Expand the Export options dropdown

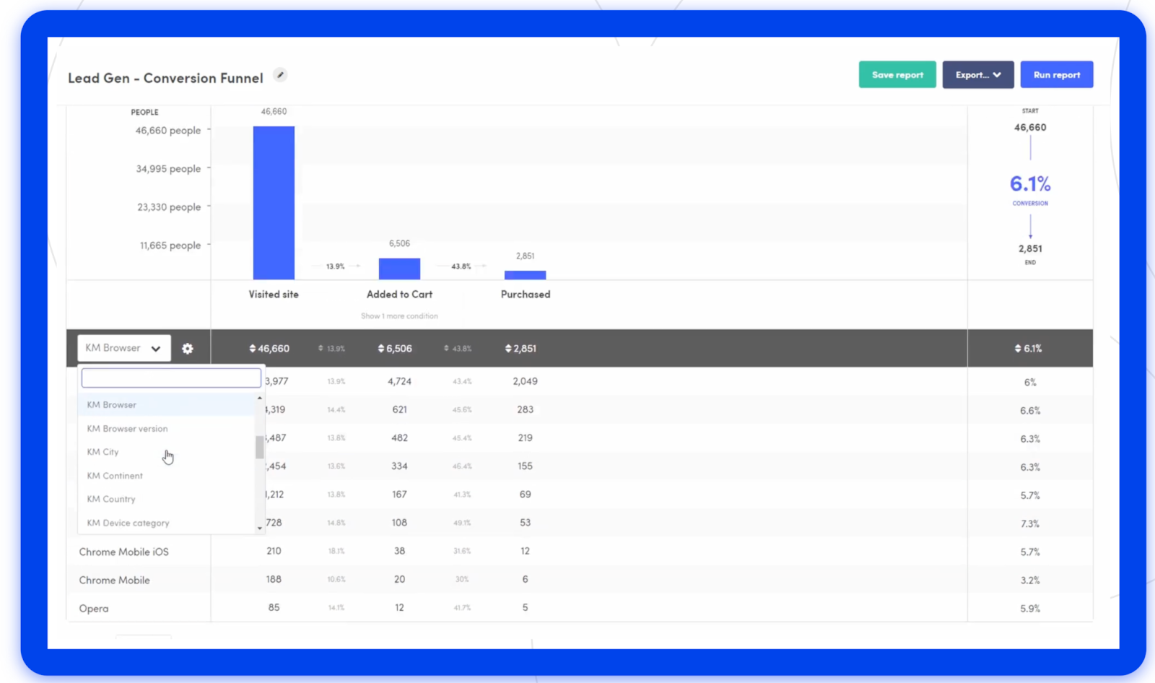coord(977,74)
